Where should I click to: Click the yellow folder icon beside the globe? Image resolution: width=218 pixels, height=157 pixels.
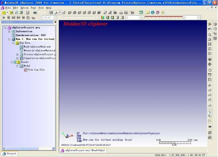(x=148, y=12)
